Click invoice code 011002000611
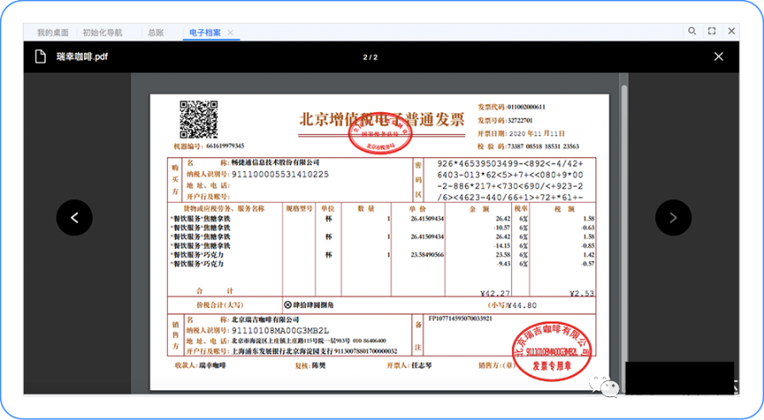This screenshot has height=420, width=764. click(x=526, y=107)
